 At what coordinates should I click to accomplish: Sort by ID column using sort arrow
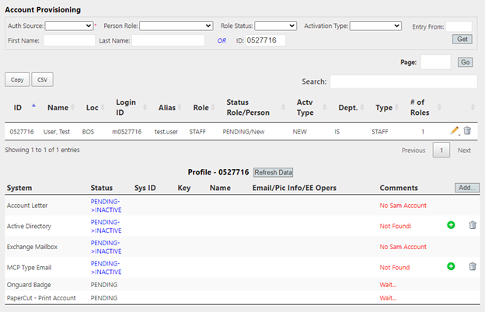[x=33, y=106]
